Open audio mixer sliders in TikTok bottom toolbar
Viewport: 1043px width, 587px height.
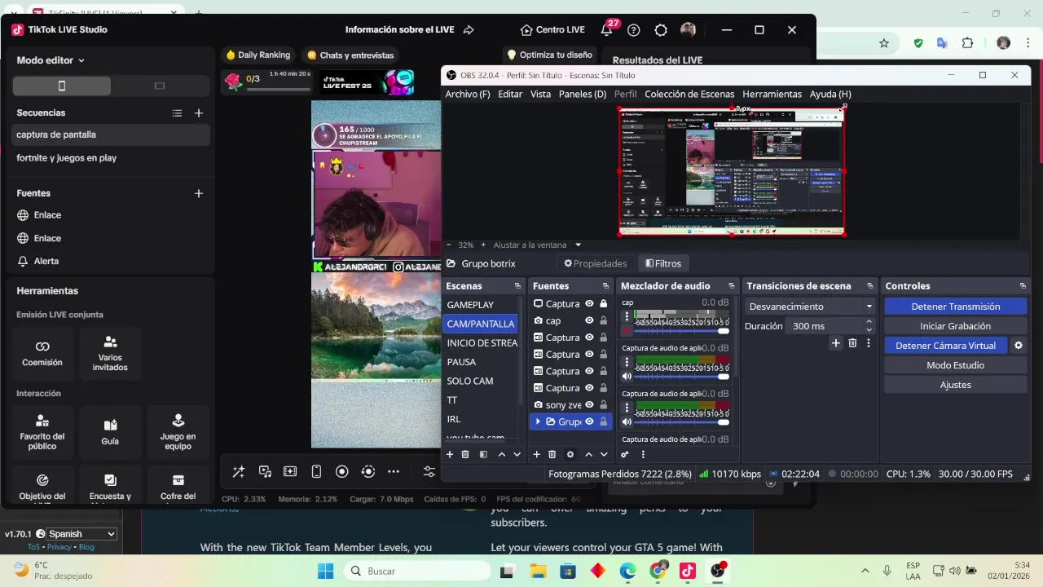tap(429, 471)
